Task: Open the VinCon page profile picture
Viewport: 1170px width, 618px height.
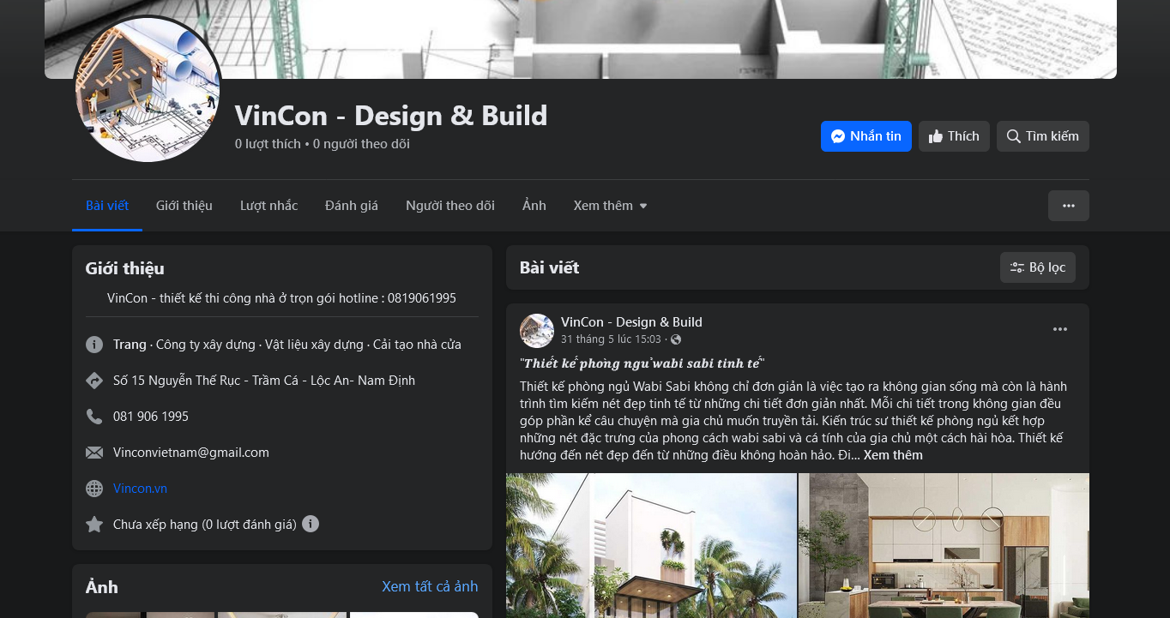Action: coord(148,89)
